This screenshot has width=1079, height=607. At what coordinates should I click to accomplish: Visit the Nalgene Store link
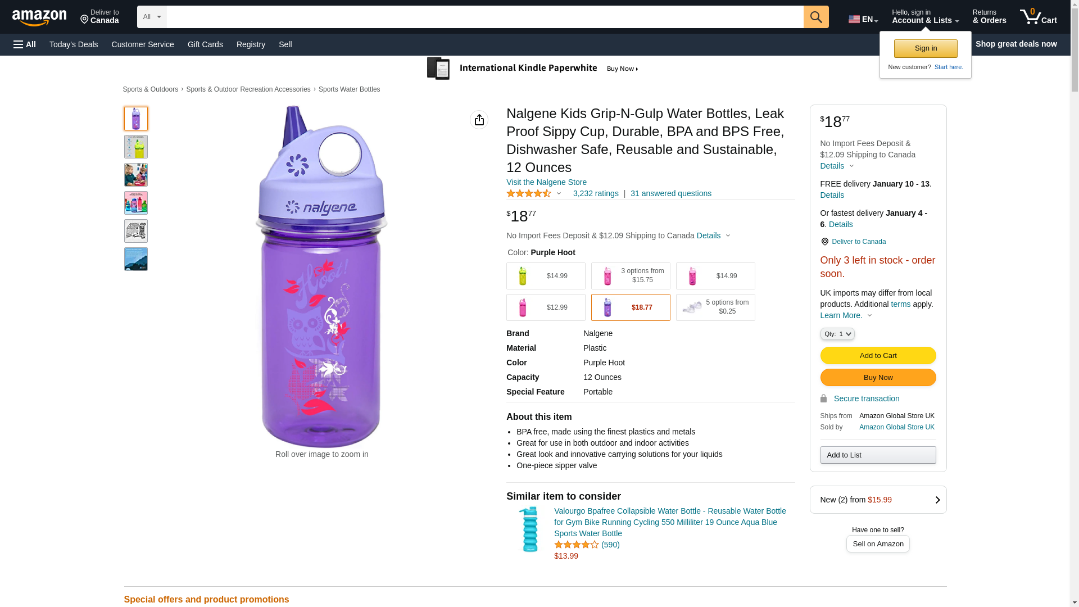coord(546,182)
